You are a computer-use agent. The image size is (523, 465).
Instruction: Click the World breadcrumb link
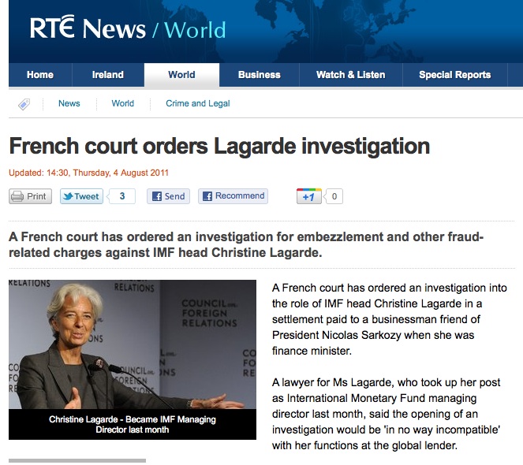click(123, 103)
